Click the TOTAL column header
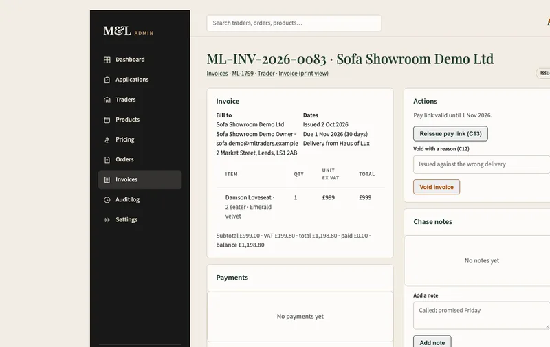The image size is (550, 347). coord(367,175)
